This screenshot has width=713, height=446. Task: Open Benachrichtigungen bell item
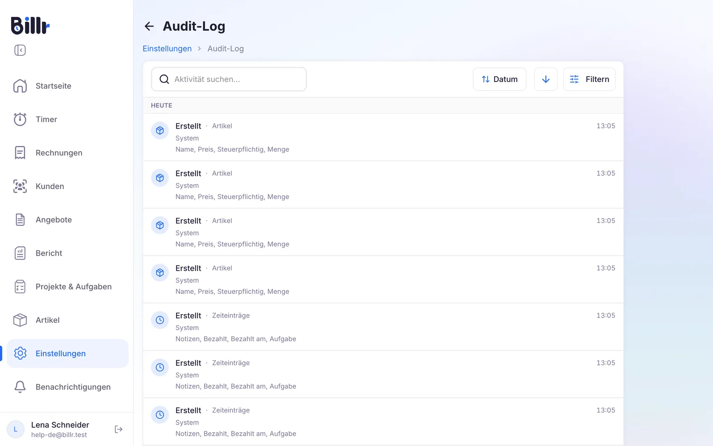[x=68, y=387]
